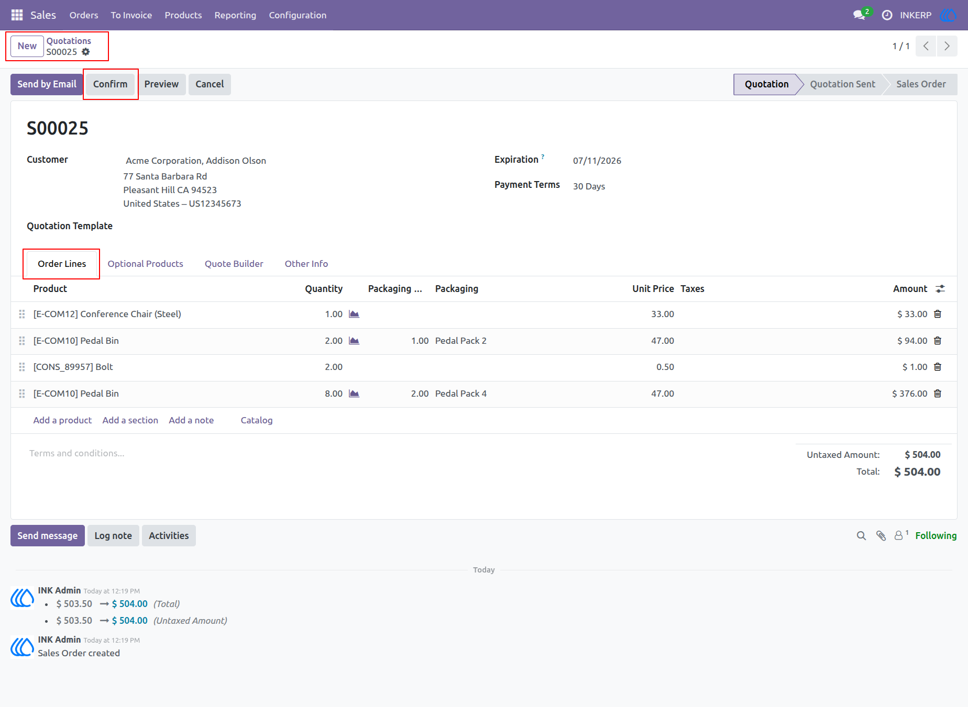The width and height of the screenshot is (968, 707).
Task: Open the Orders menu
Action: 84,15
